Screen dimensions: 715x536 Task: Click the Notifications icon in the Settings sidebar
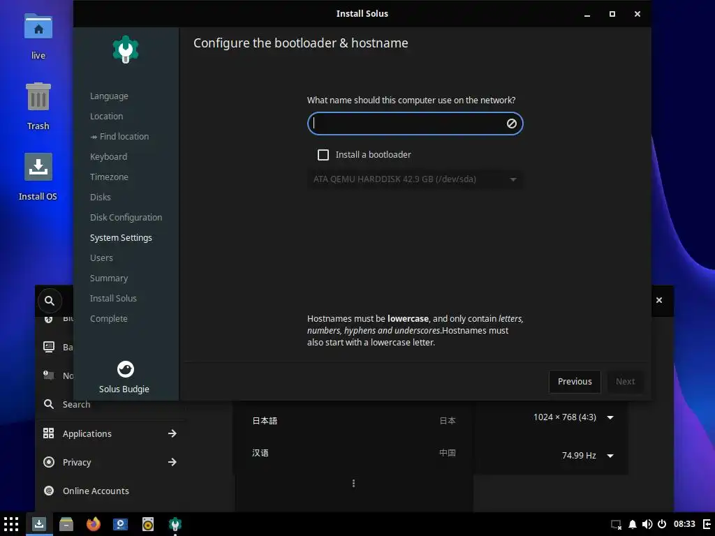48,375
